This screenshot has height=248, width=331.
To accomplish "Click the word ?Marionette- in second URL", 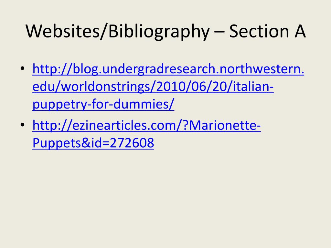I will pyautogui.click(x=221, y=126).
